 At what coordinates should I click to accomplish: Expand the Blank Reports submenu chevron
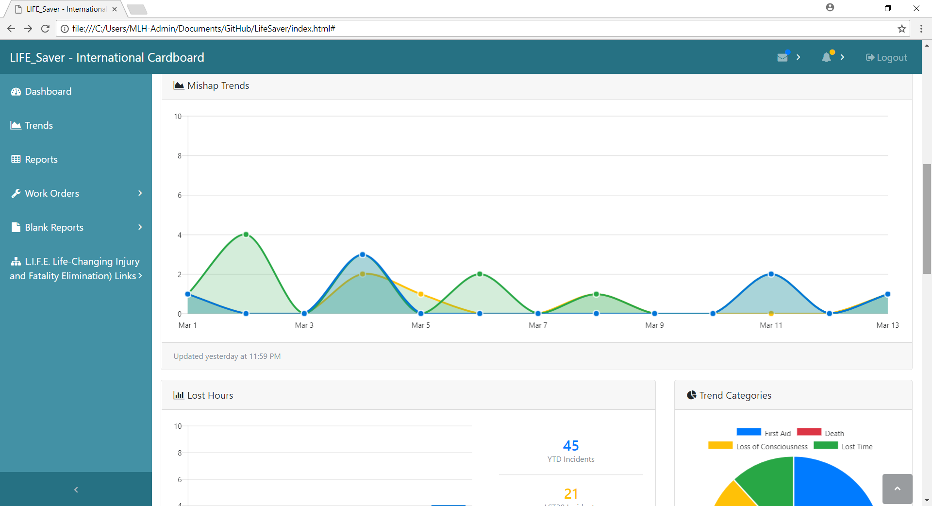point(140,227)
